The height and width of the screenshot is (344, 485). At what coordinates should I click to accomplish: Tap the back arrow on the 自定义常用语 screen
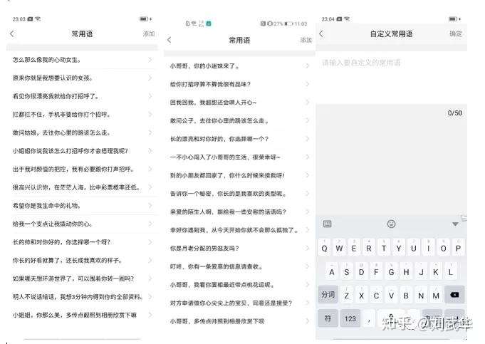tap(321, 33)
